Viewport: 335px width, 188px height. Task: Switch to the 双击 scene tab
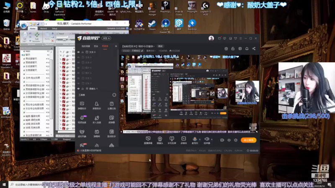click(x=96, y=46)
